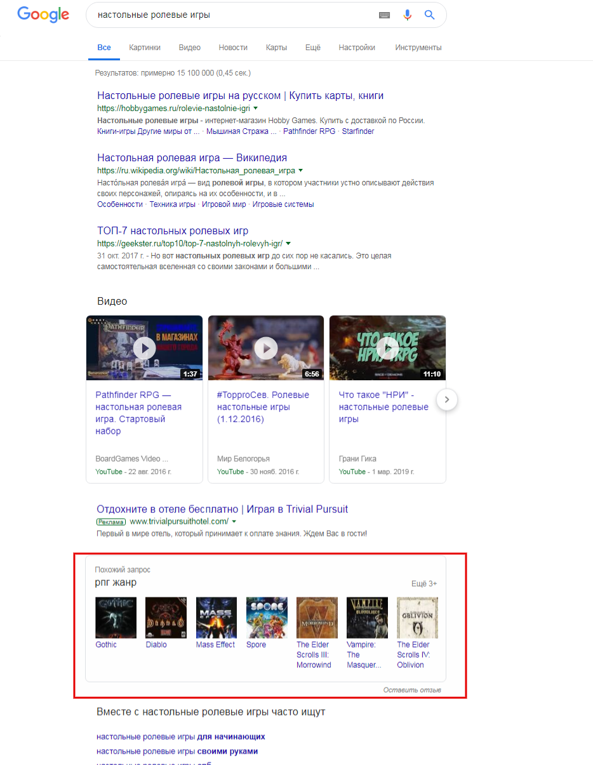593x765 pixels.
Task: Click the Mass Effect cover thumbnail
Action: (x=217, y=618)
